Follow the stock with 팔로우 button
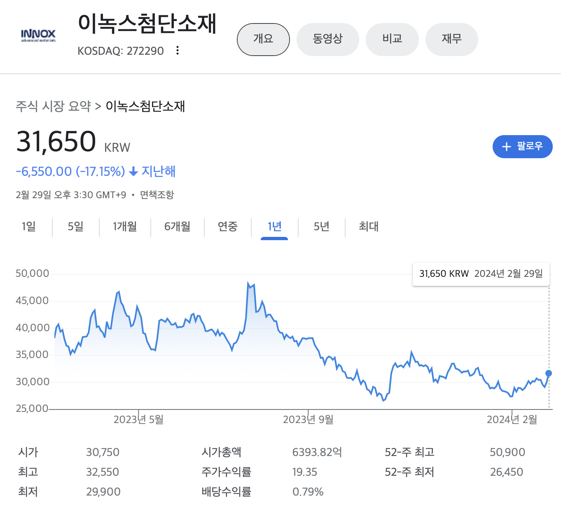This screenshot has height=510, width=561. coord(522,147)
